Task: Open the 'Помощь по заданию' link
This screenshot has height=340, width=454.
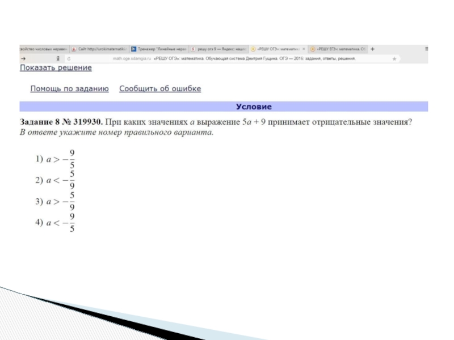Action: point(69,89)
